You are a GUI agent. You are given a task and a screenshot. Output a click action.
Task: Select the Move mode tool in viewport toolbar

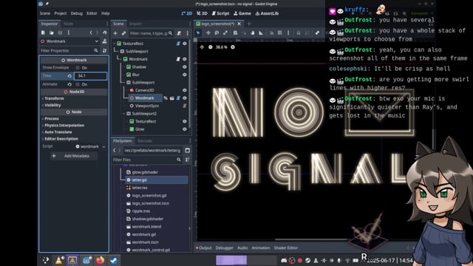[x=208, y=33]
